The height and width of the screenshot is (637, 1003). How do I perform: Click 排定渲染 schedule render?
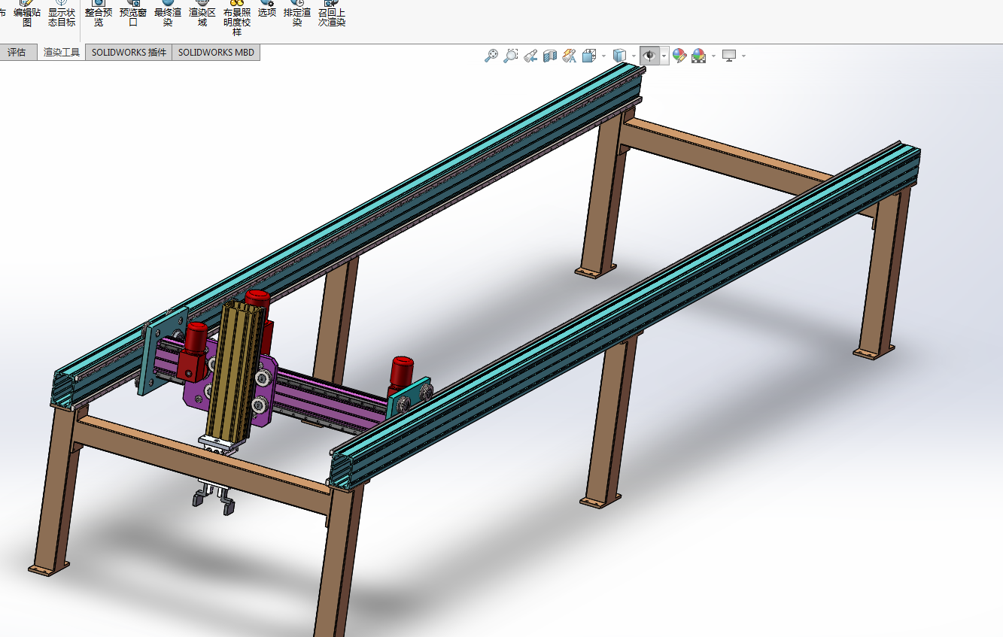point(297,13)
